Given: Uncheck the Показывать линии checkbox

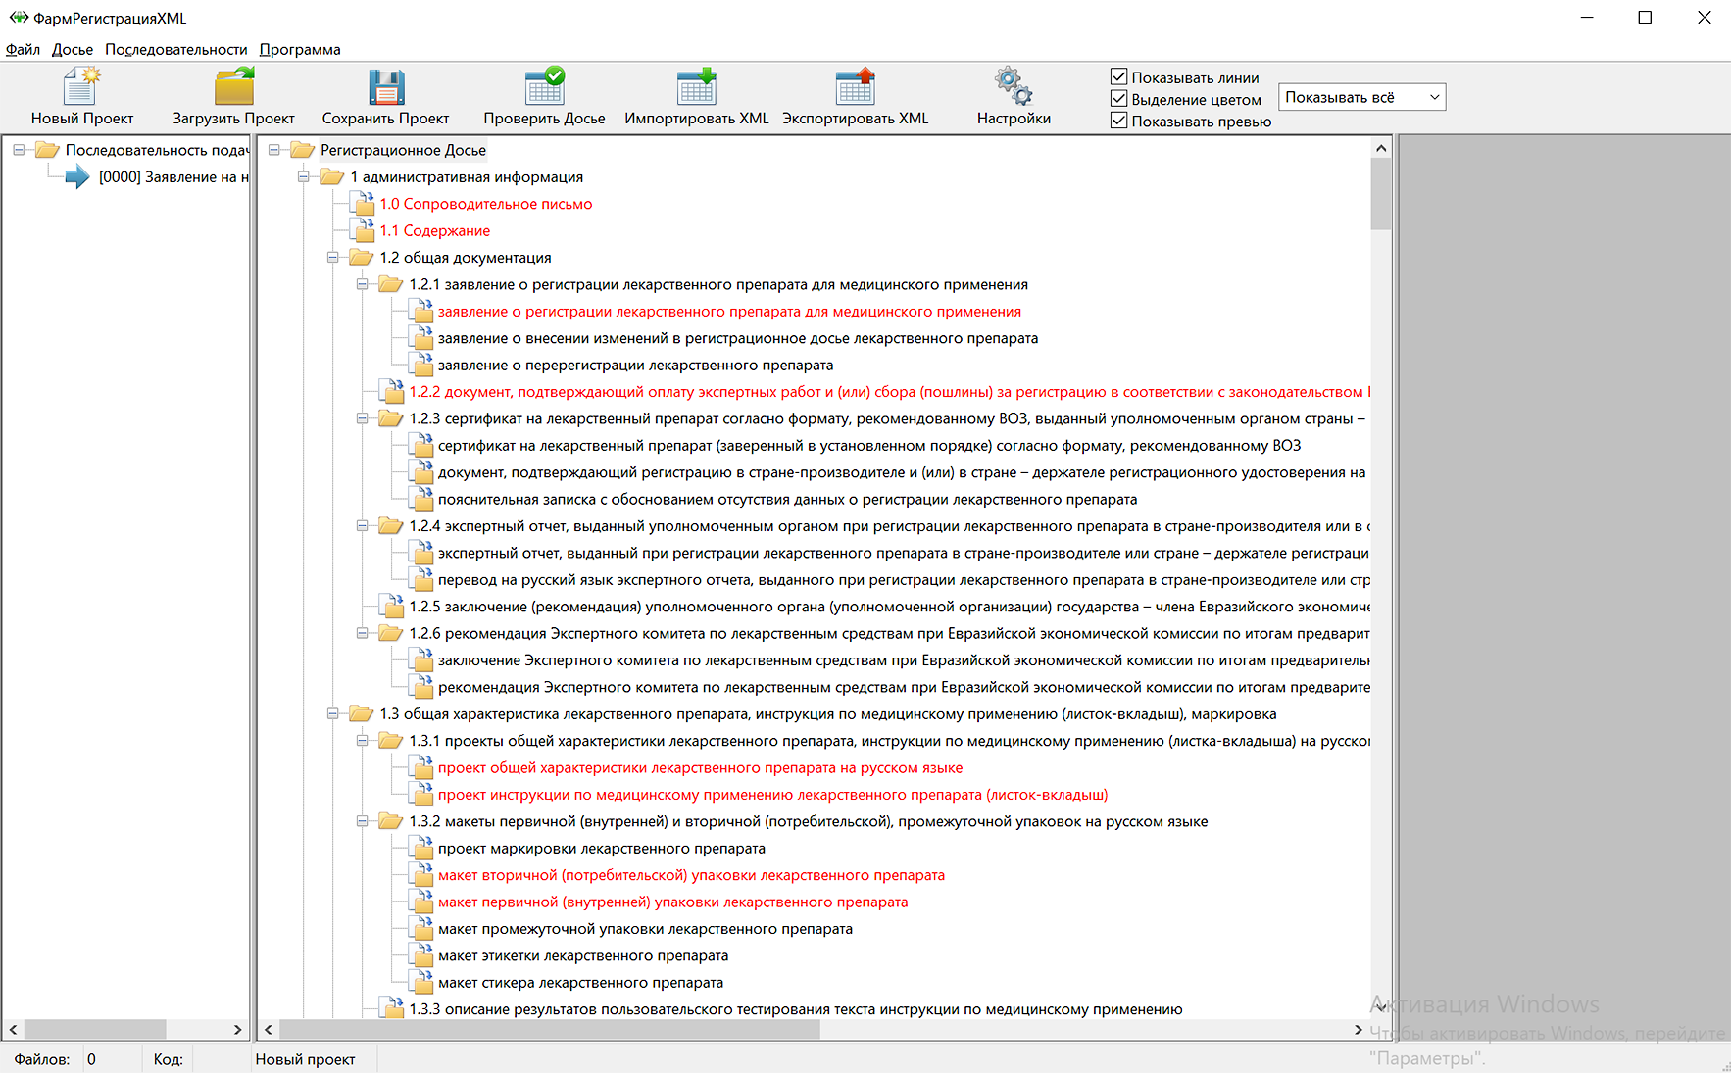Looking at the screenshot, I should click(x=1118, y=76).
